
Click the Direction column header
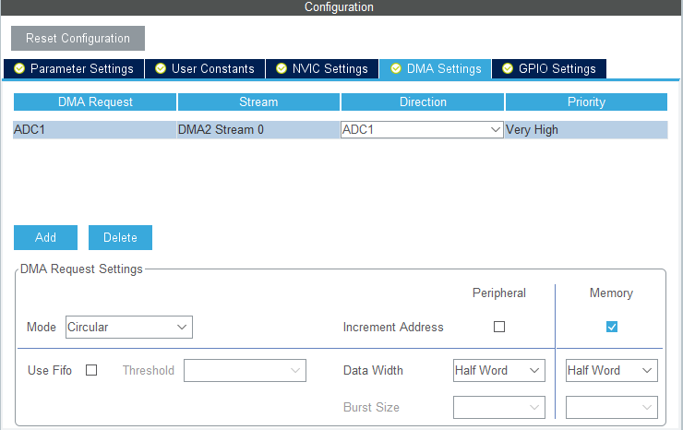423,102
